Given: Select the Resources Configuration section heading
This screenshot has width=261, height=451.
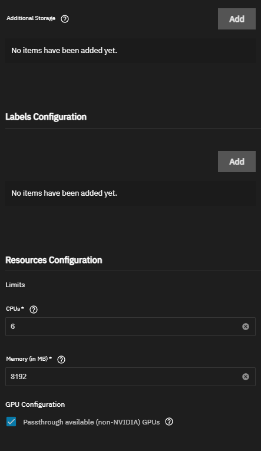Looking at the screenshot, I should [x=54, y=260].
